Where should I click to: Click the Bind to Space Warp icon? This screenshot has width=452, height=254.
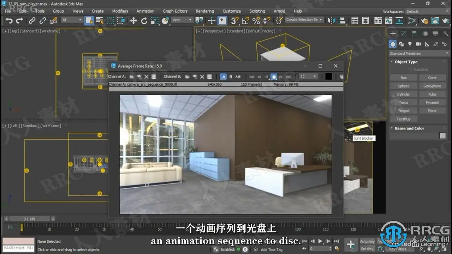tap(54, 21)
